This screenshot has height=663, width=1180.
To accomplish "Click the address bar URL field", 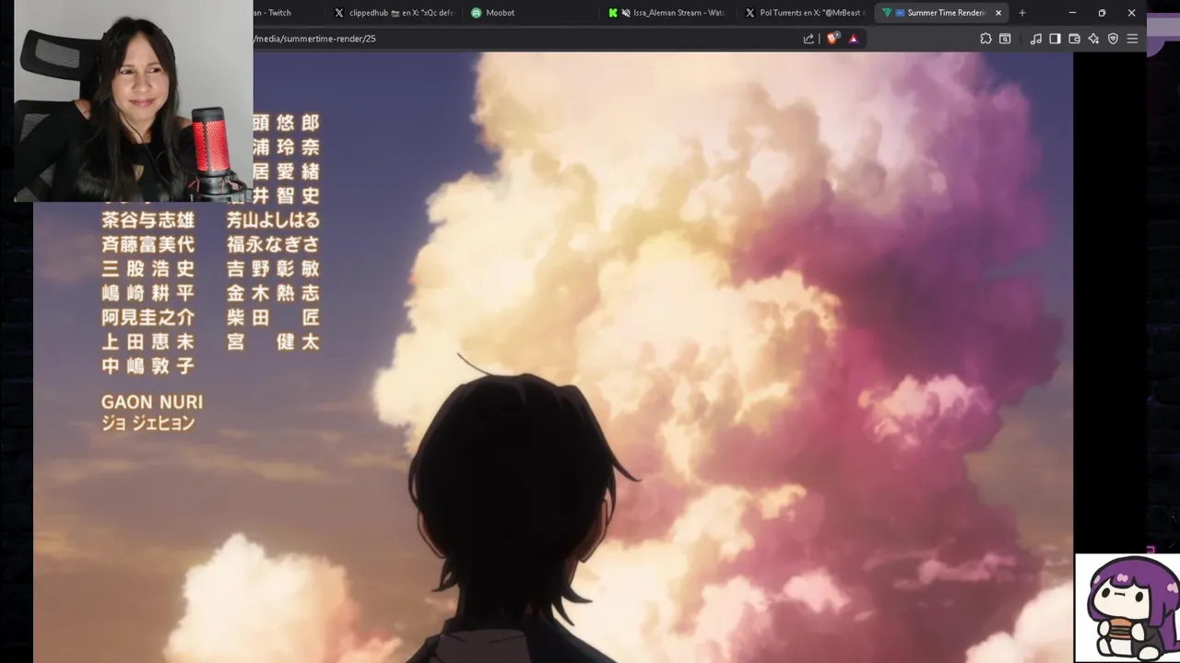I will [x=525, y=39].
